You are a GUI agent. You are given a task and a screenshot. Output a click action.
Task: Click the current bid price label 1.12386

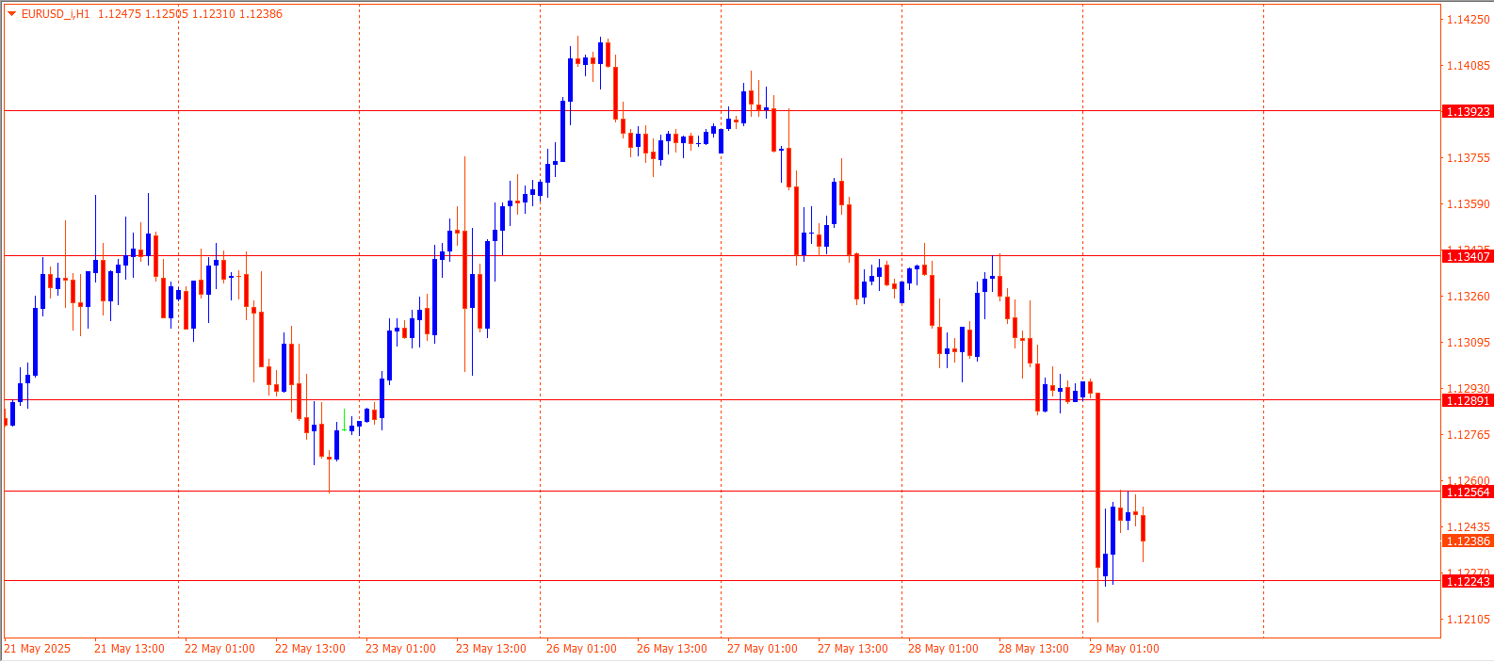click(1468, 541)
